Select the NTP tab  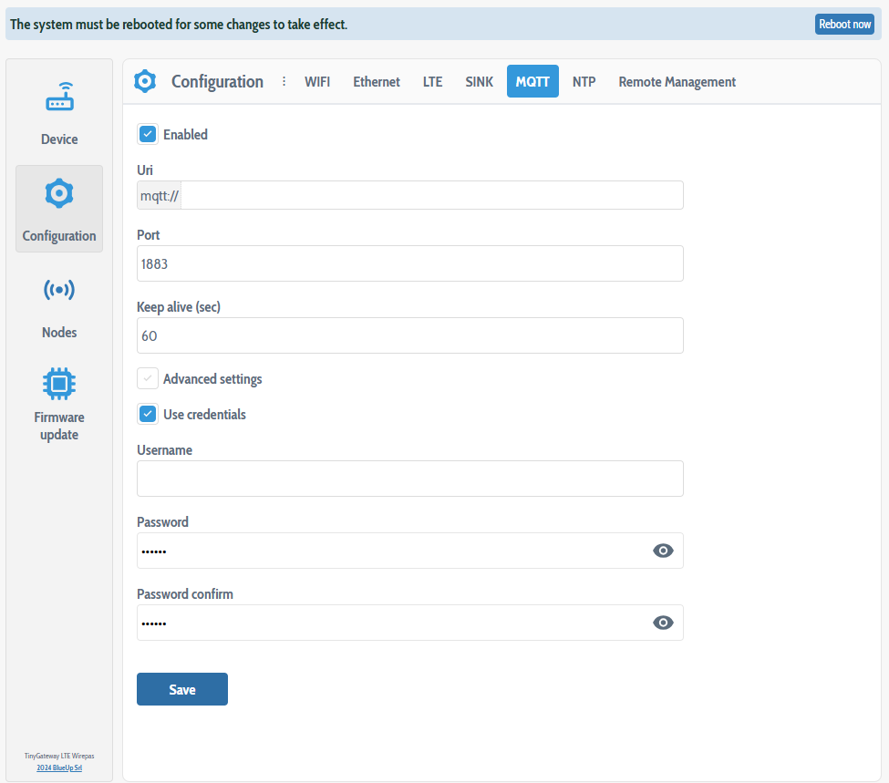pyautogui.click(x=584, y=81)
